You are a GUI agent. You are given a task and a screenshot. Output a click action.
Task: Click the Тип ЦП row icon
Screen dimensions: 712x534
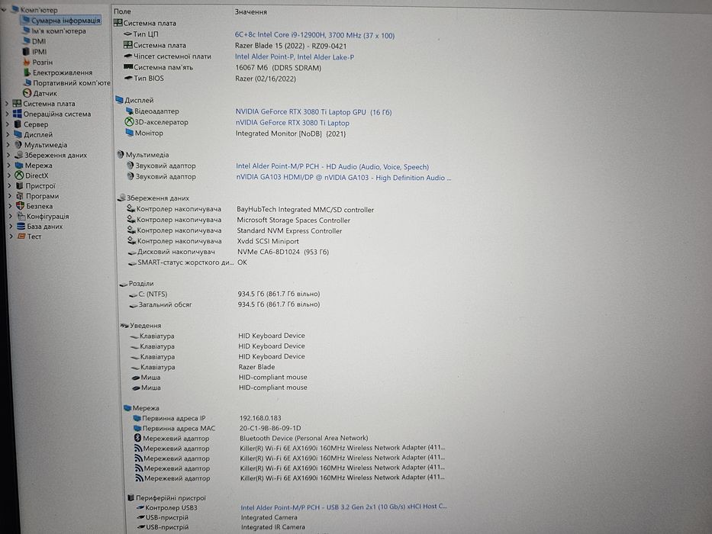(127, 34)
